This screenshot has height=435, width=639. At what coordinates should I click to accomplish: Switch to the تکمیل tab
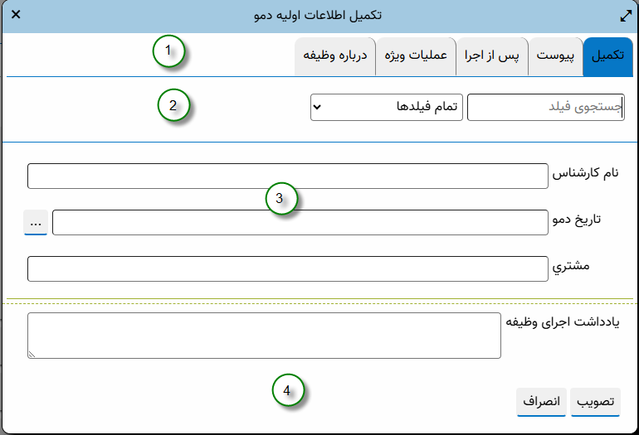tap(607, 56)
